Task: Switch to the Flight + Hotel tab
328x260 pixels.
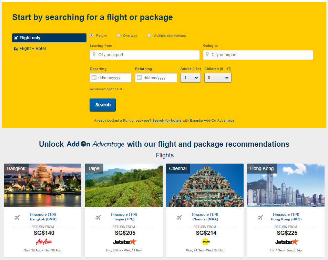Action: (x=32, y=49)
